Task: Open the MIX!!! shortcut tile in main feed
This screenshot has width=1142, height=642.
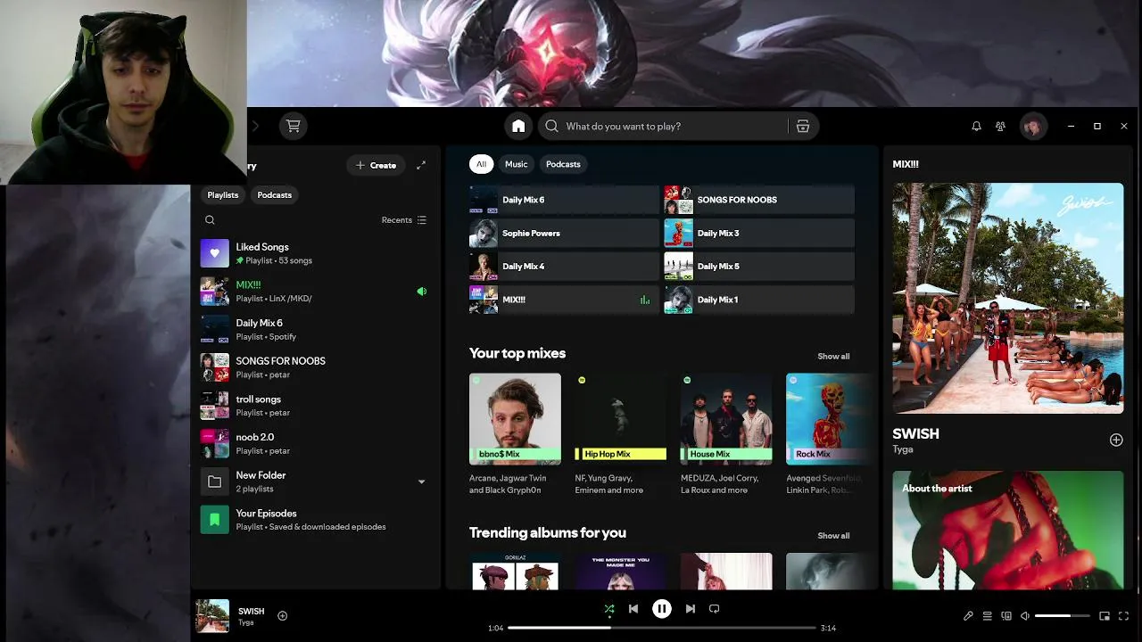Action: coord(564,300)
